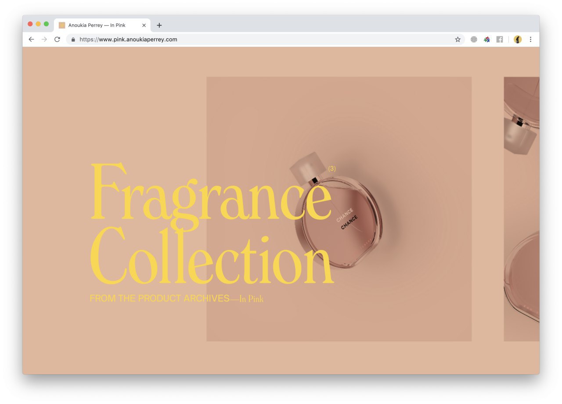Bookmark this page with the star icon
562x404 pixels.
[458, 39]
